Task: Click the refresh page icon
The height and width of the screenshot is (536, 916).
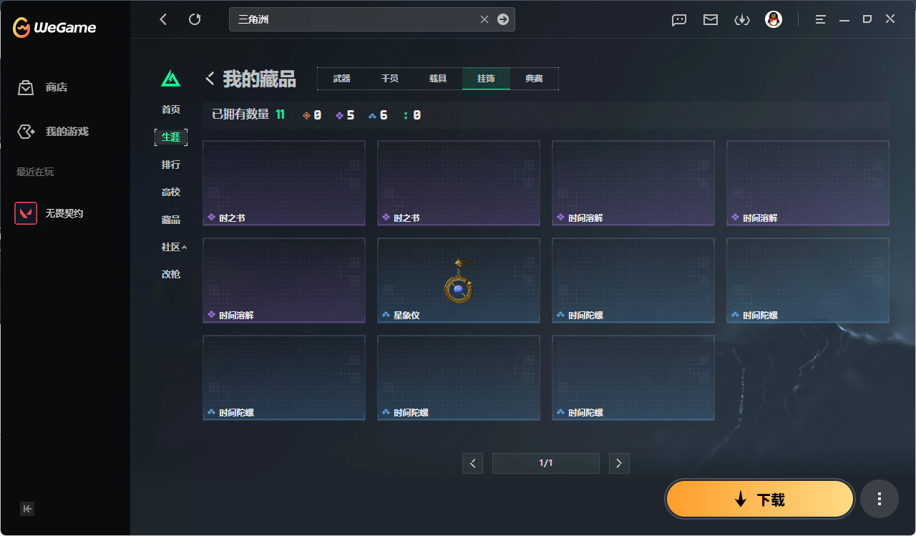Action: [195, 19]
